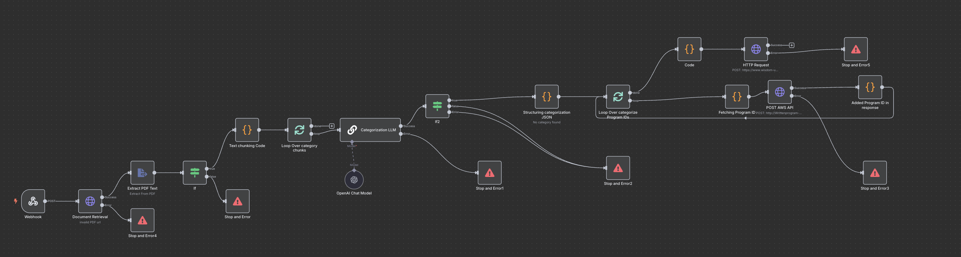Add node after HTTP Request Success output
Viewport: 961px width, 257px height.
click(x=792, y=45)
